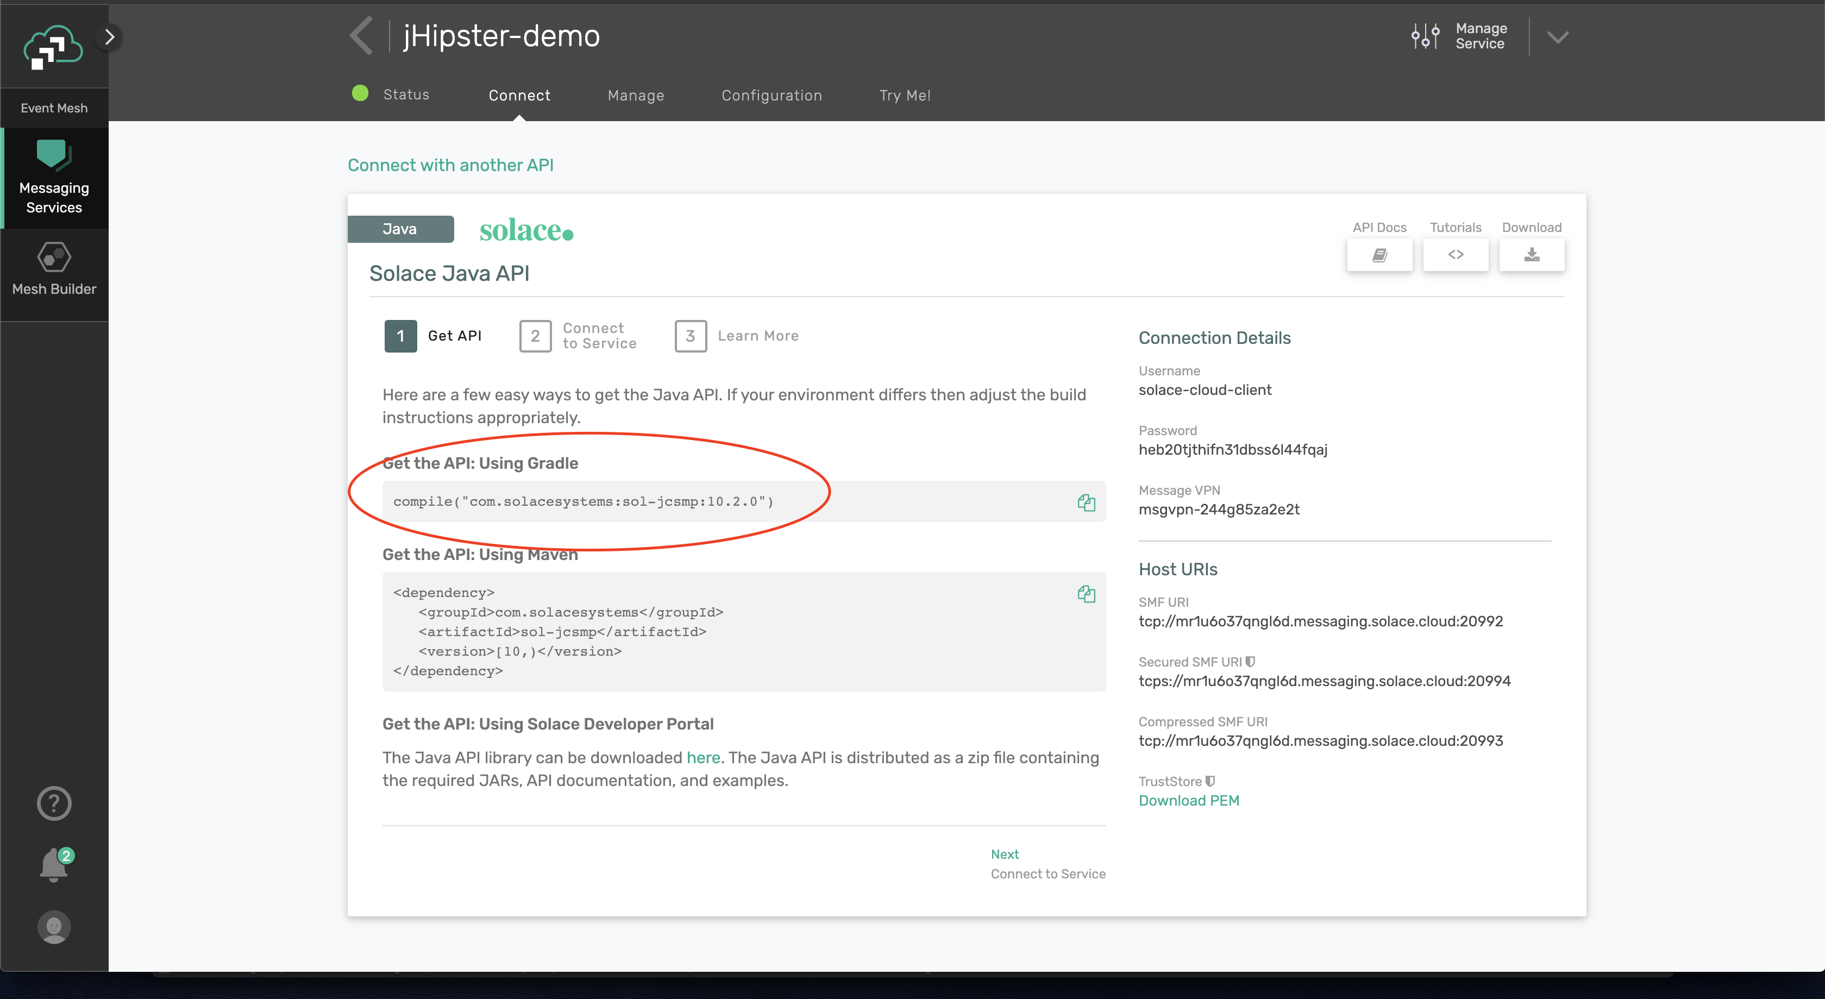Image resolution: width=1825 pixels, height=999 pixels.
Task: Expand the left sidebar with the chevron
Action: (109, 37)
